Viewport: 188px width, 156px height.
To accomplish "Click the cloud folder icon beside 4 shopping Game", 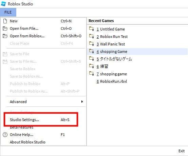I will click(x=92, y=51).
